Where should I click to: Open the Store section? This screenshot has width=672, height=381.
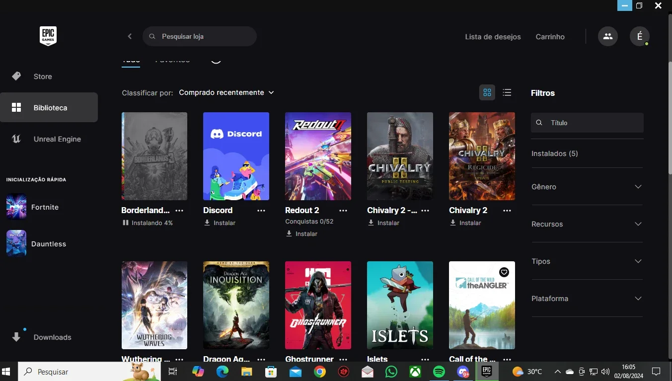(49, 76)
